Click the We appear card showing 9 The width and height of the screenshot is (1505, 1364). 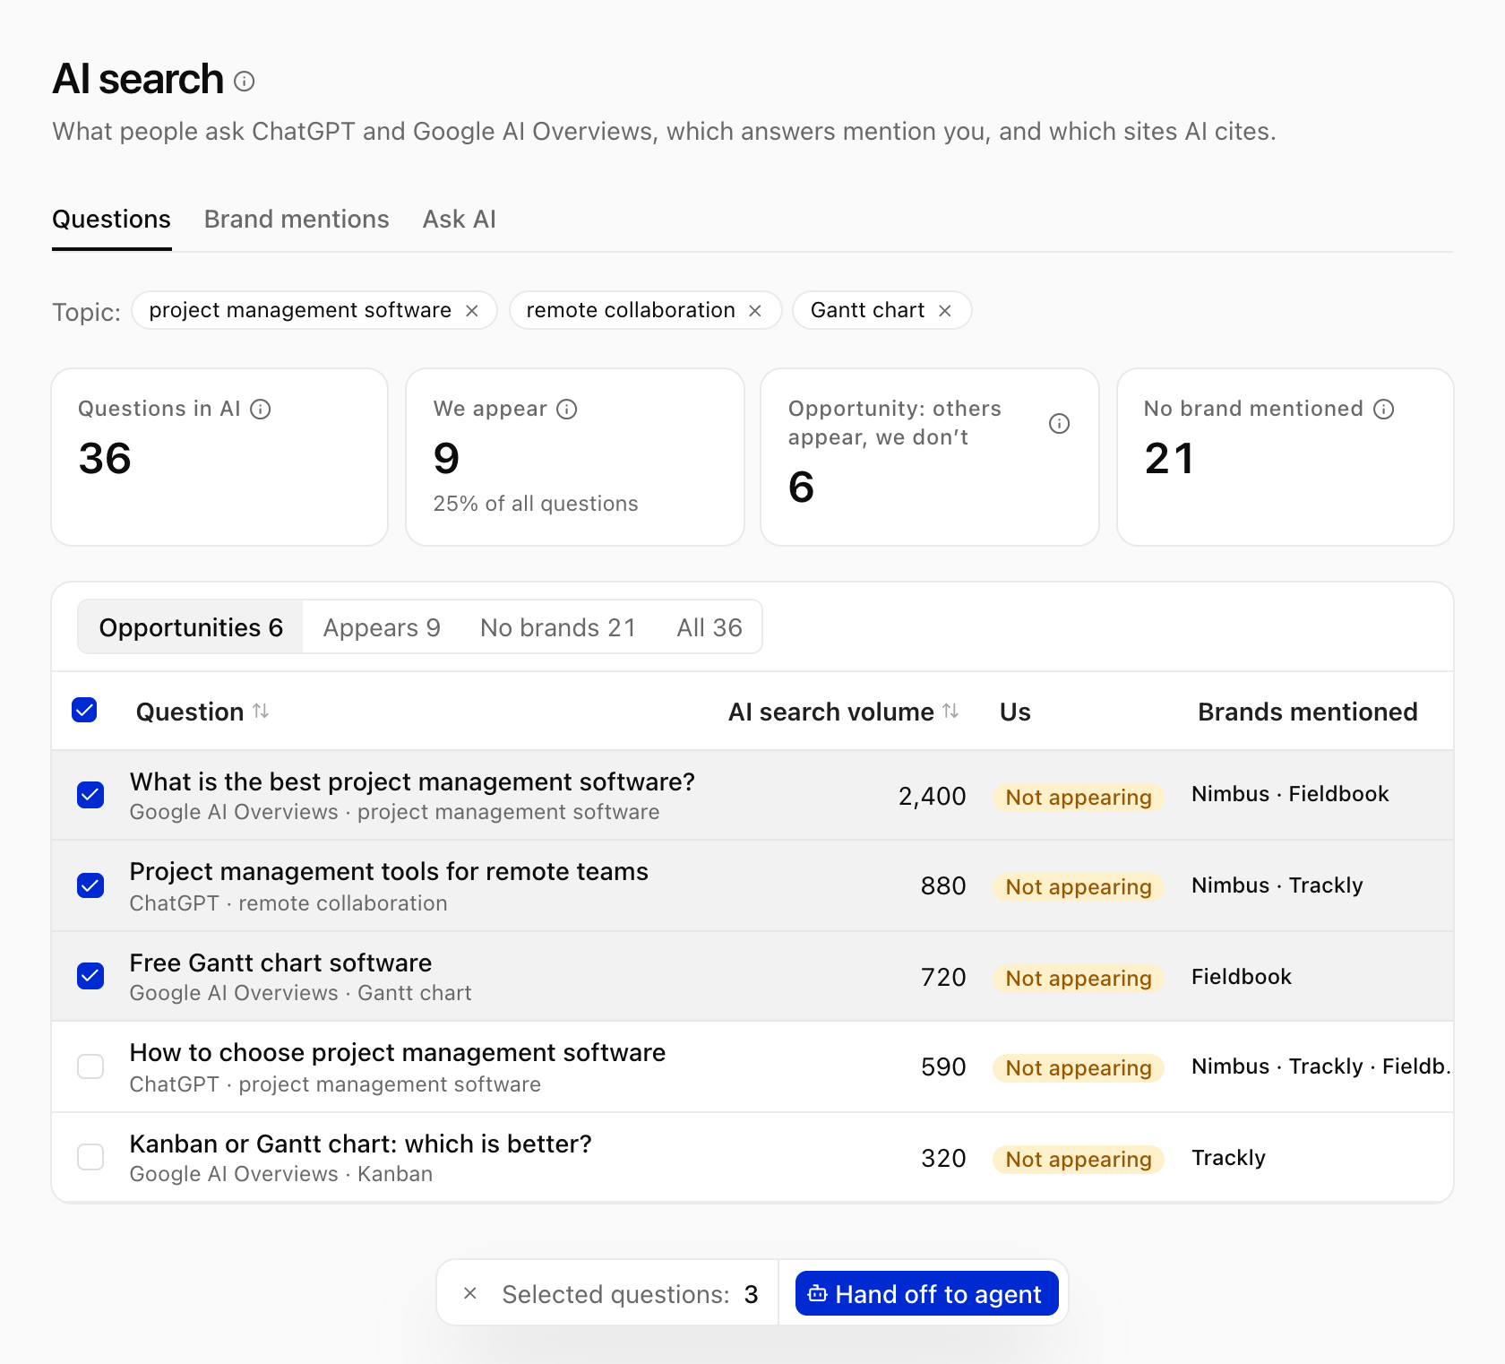[575, 457]
